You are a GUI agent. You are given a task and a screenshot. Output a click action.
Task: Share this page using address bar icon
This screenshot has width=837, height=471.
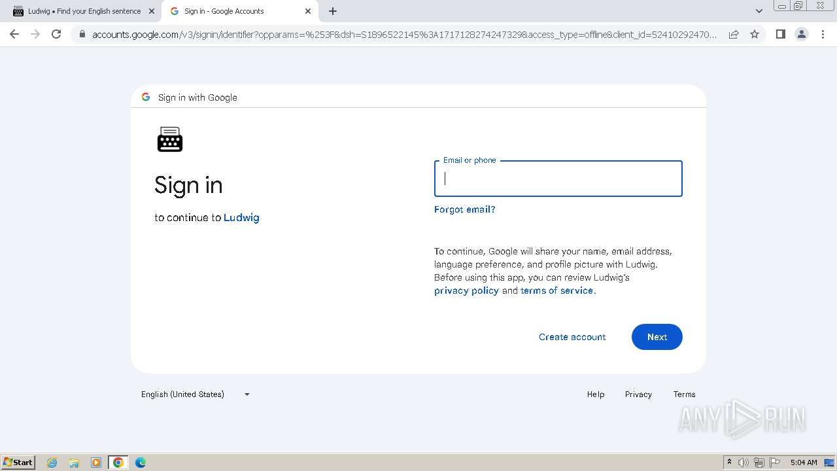734,34
